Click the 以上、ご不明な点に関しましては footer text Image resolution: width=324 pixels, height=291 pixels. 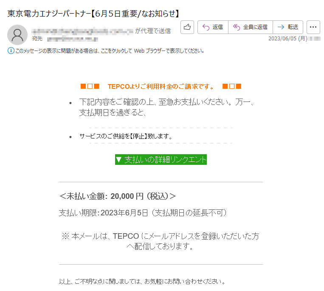[142, 281]
